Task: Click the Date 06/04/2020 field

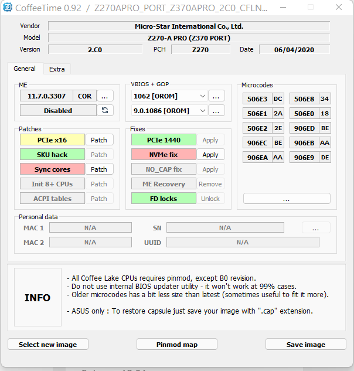Action: coord(294,49)
